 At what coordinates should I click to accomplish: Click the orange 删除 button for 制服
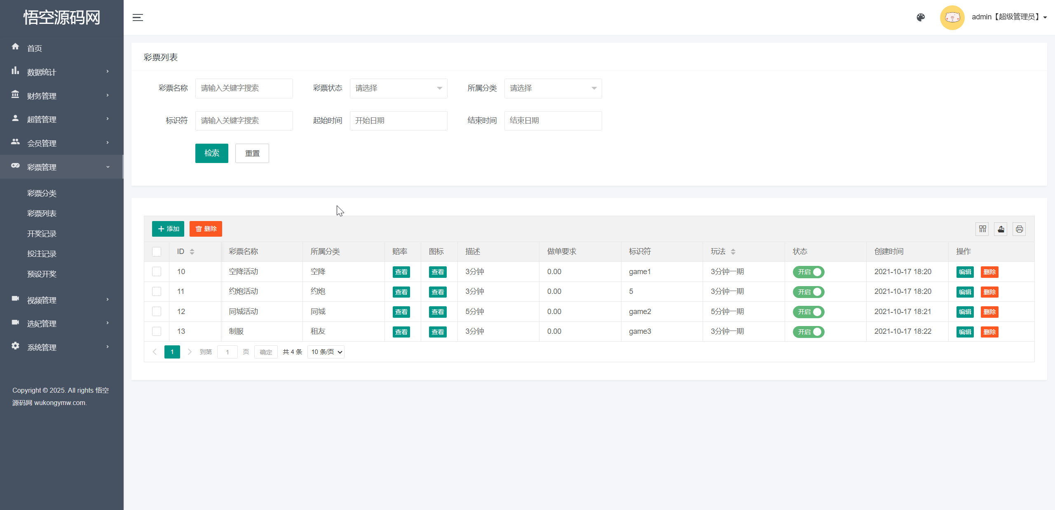(989, 332)
